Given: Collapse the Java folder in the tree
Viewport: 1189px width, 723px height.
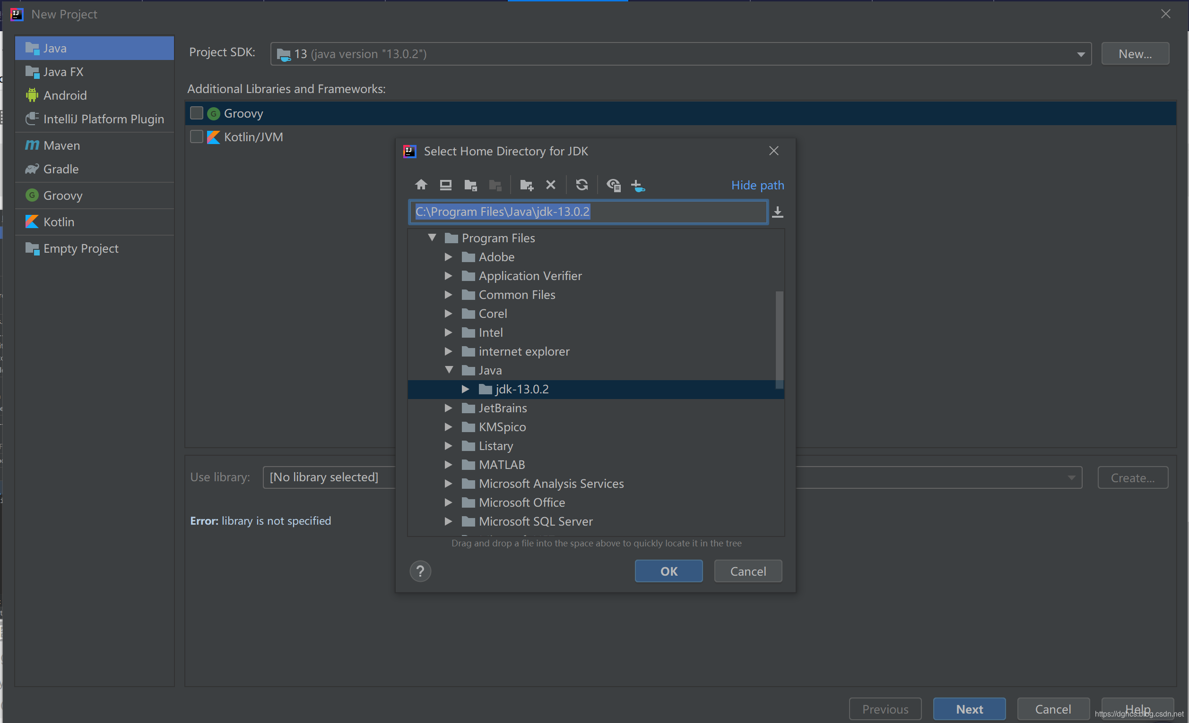Looking at the screenshot, I should click(x=449, y=370).
